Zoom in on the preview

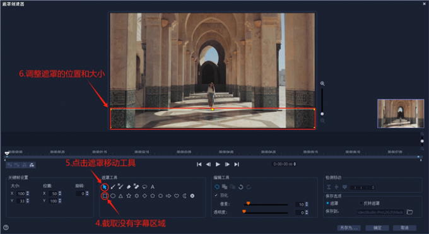(x=322, y=83)
